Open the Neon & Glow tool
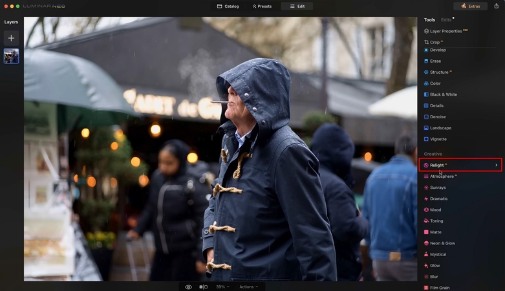Screen dimensions: 505x291 click(x=440, y=243)
